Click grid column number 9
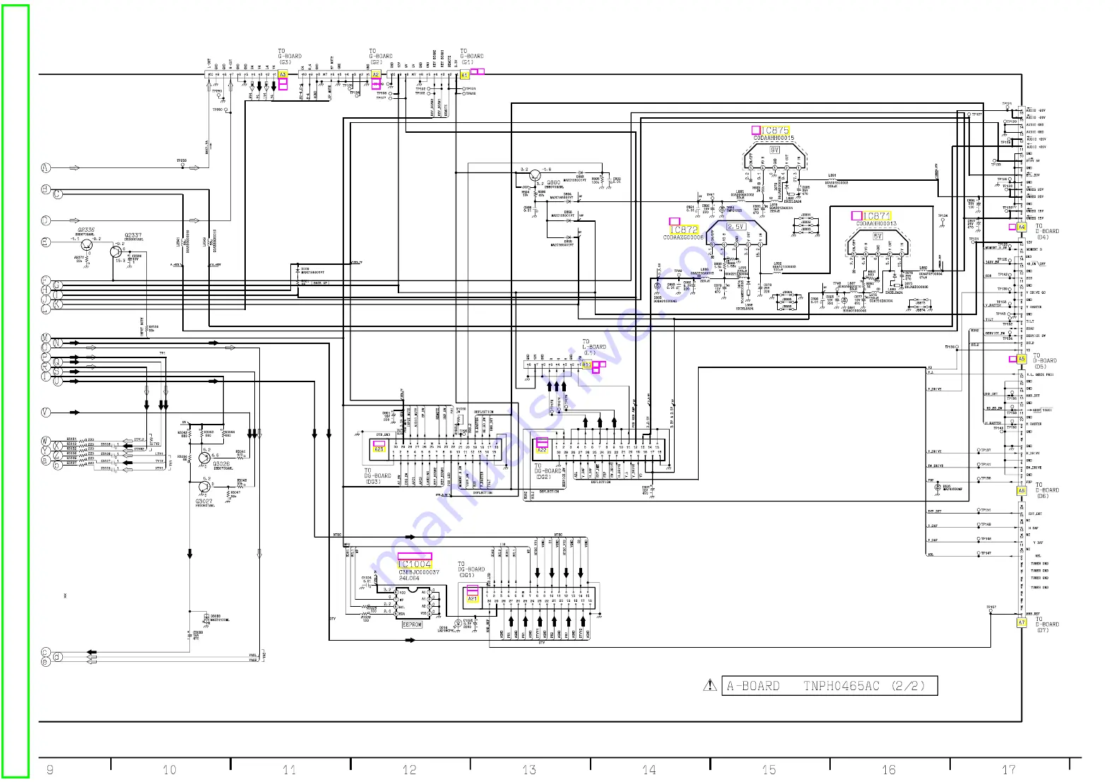This screenshot has height=782, width=1119. [49, 770]
